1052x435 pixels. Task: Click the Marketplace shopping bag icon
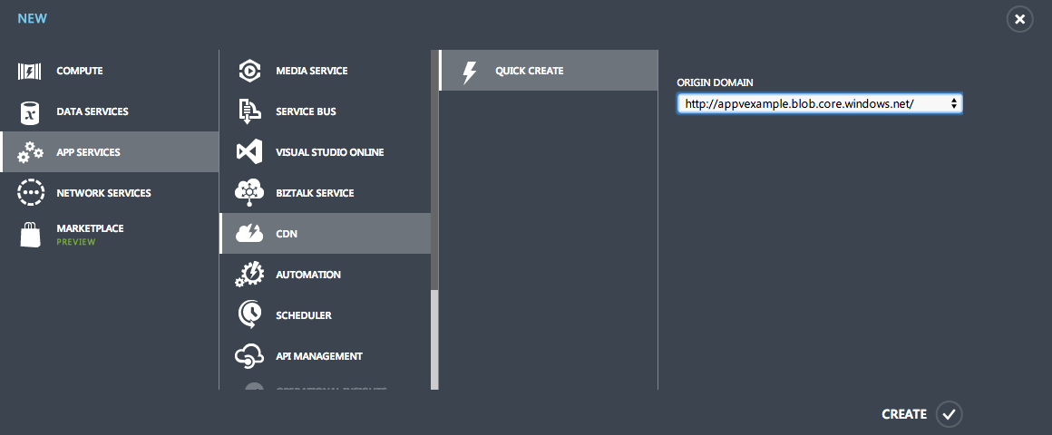point(31,234)
